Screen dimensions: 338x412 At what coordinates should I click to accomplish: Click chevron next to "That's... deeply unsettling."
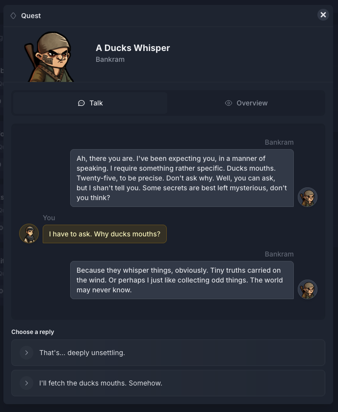click(26, 353)
